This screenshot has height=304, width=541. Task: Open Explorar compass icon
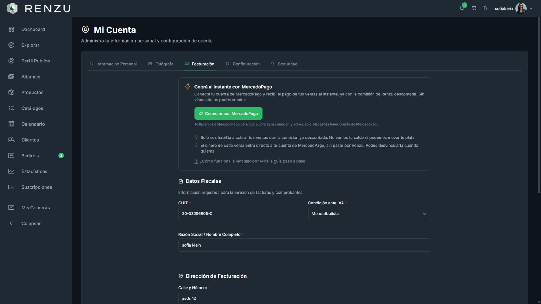click(x=11, y=45)
